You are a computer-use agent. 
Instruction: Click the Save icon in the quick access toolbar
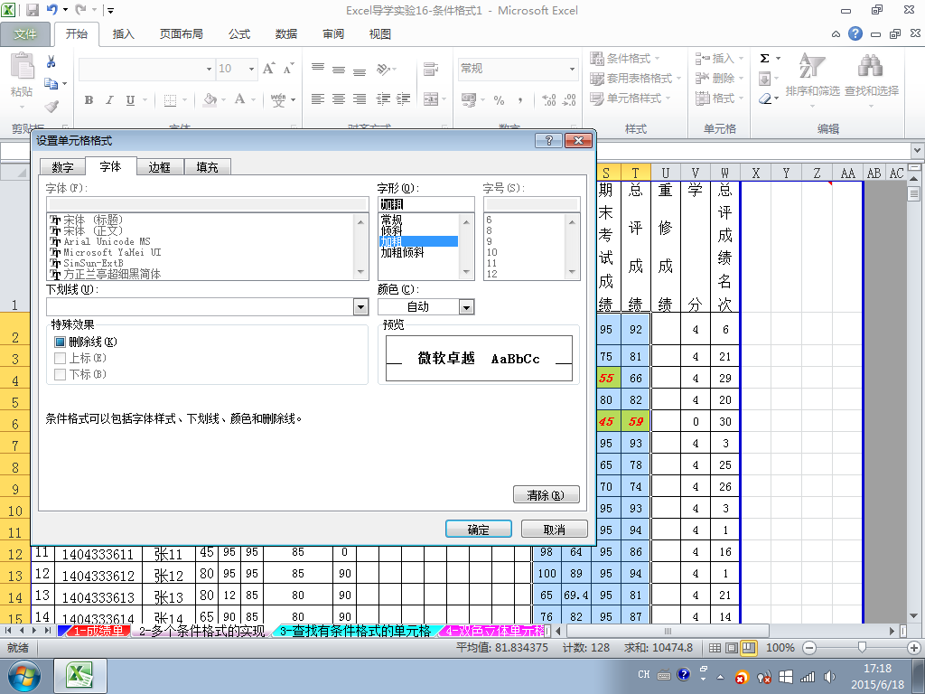(32, 10)
